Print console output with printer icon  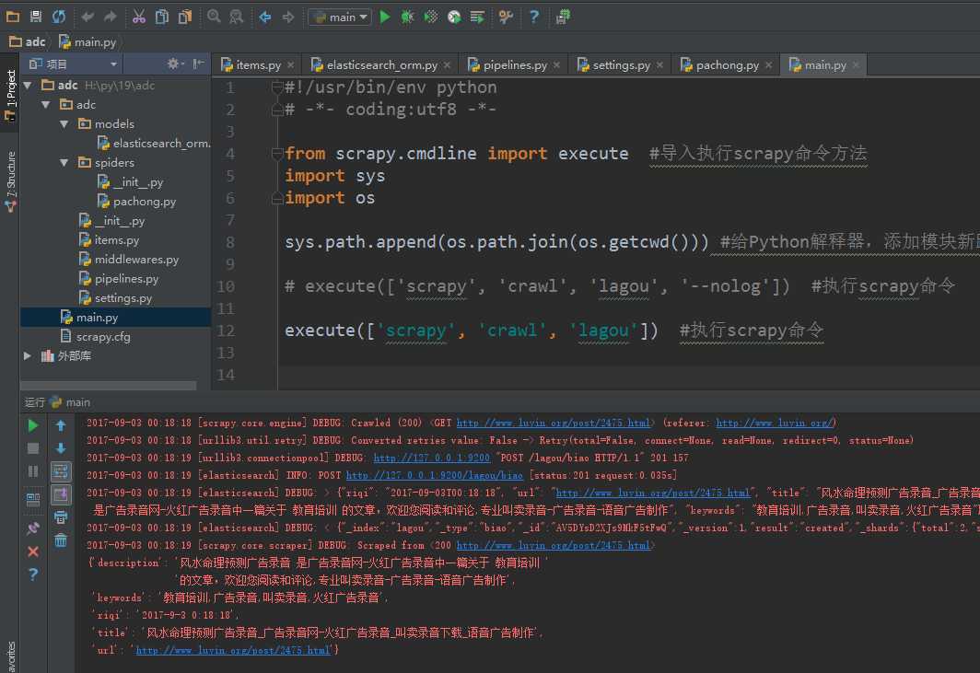coord(61,517)
